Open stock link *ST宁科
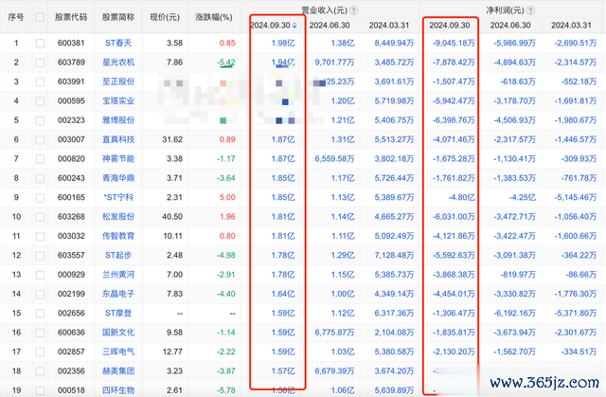Image resolution: width=606 pixels, height=397 pixels. click(x=118, y=197)
